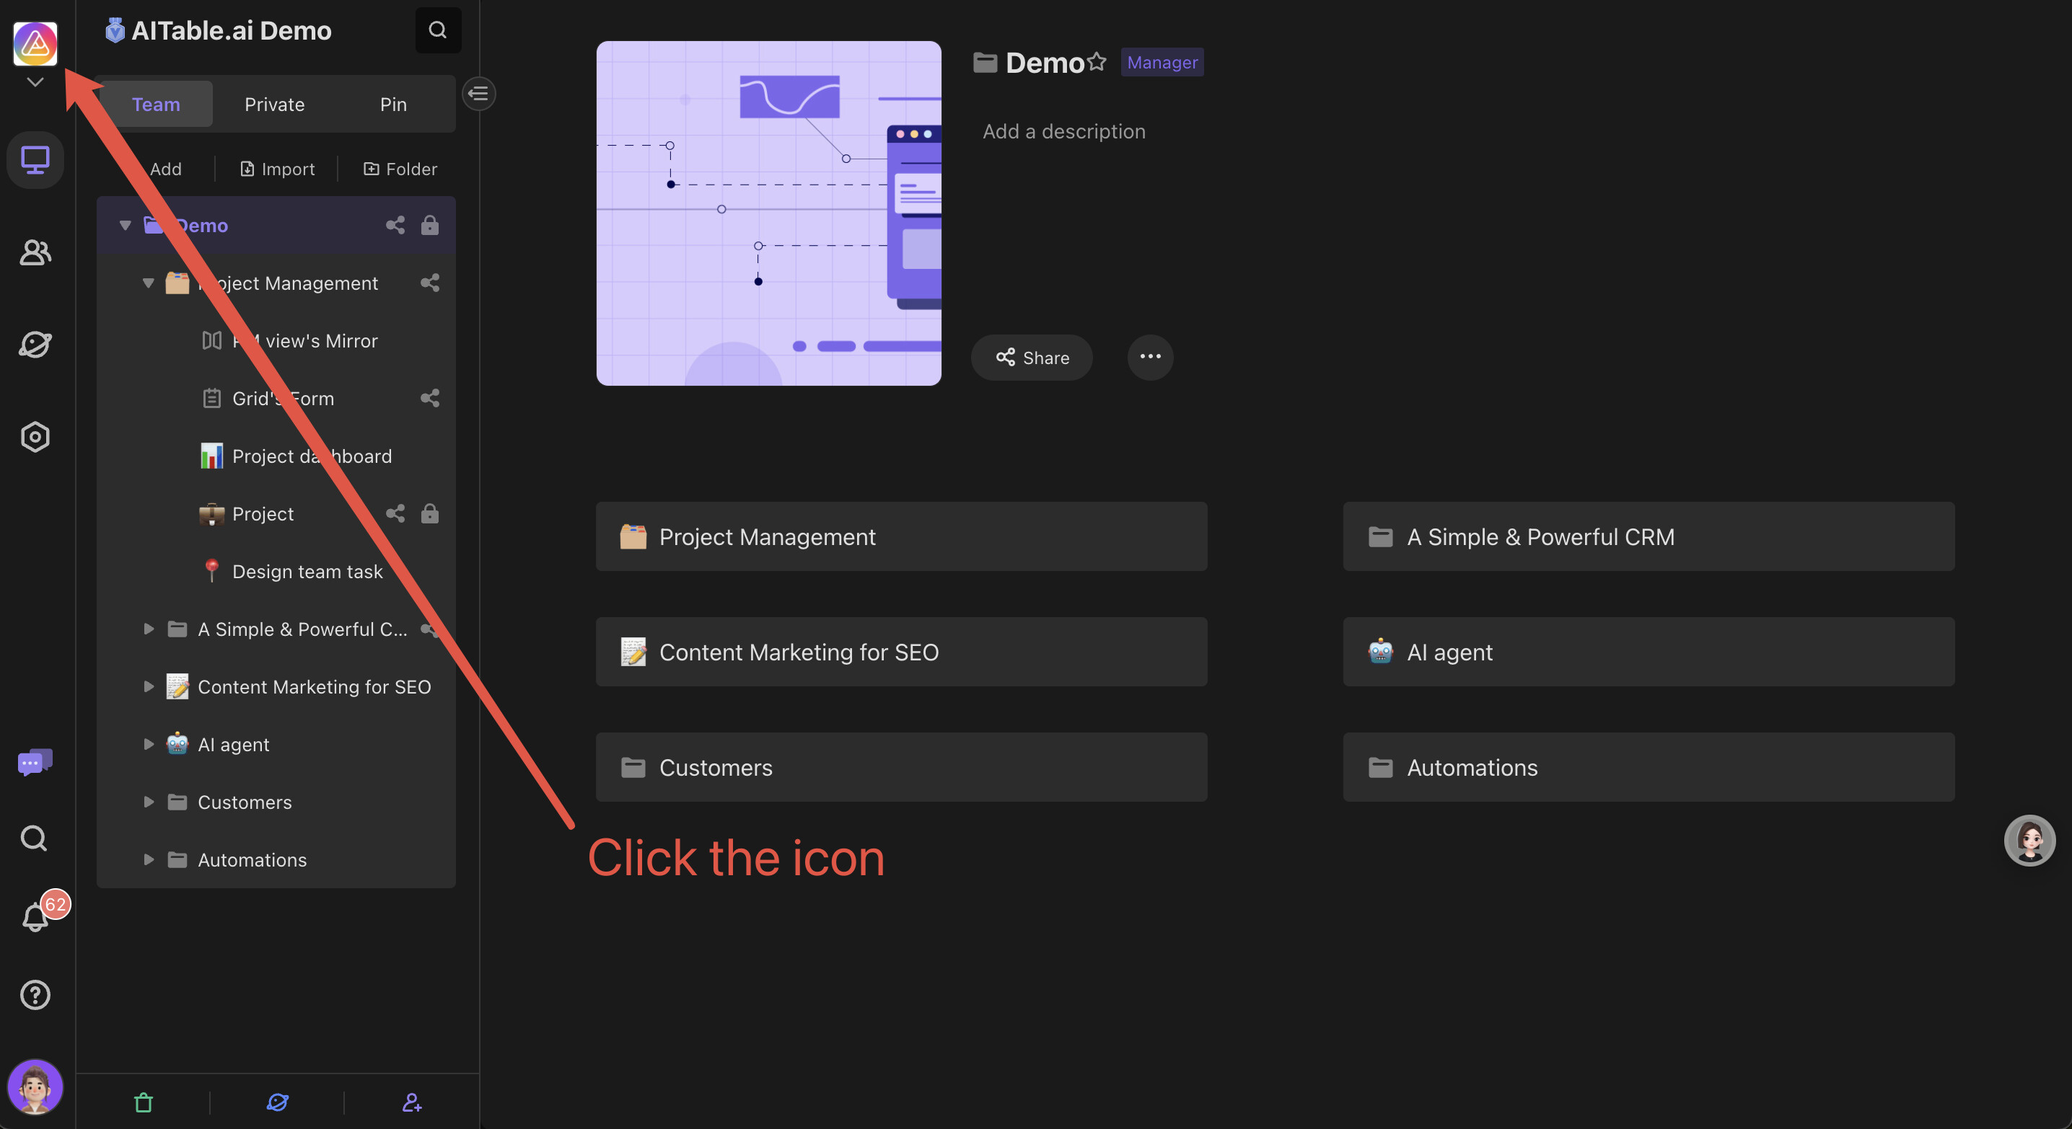Open the contacts people icon
This screenshot has height=1129, width=2072.
point(35,252)
